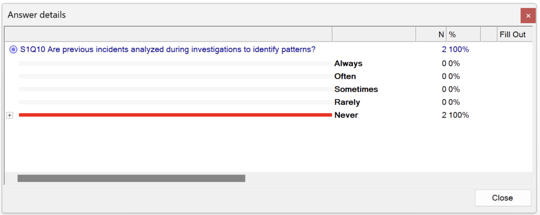
Task: Click the Fill Out column header
Action: [x=513, y=34]
